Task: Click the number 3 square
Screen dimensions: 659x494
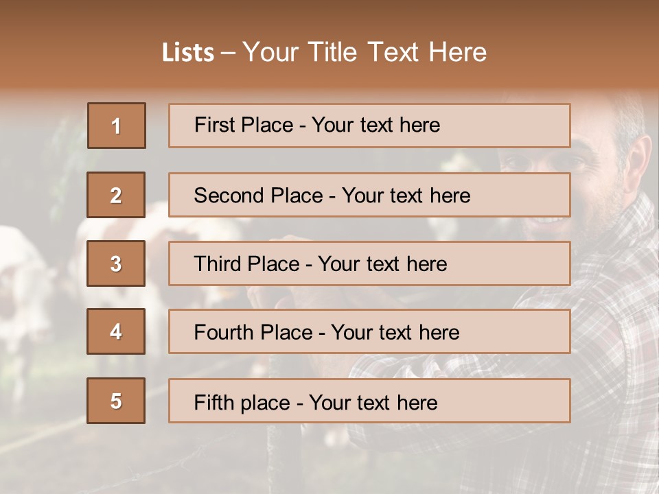Action: 116,263
